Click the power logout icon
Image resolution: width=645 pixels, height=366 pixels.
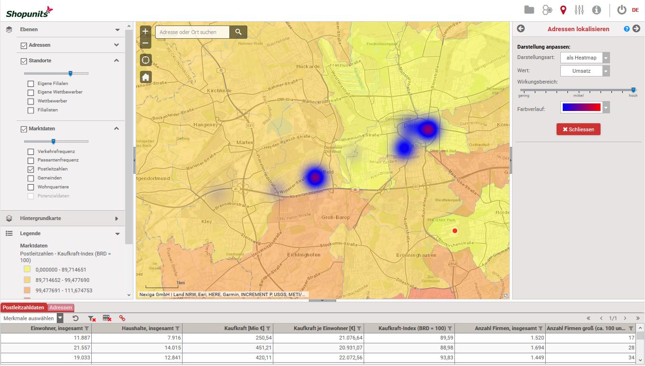(622, 10)
